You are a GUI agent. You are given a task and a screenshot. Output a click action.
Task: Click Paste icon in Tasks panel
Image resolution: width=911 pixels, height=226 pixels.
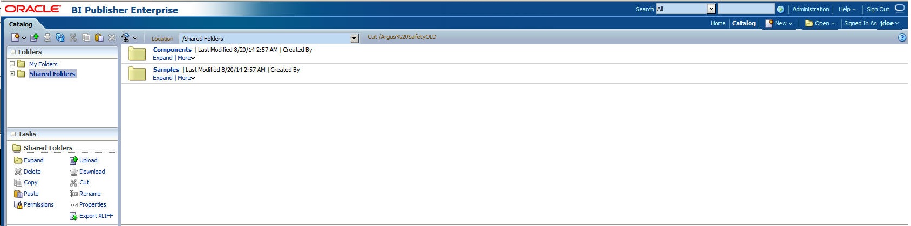18,194
